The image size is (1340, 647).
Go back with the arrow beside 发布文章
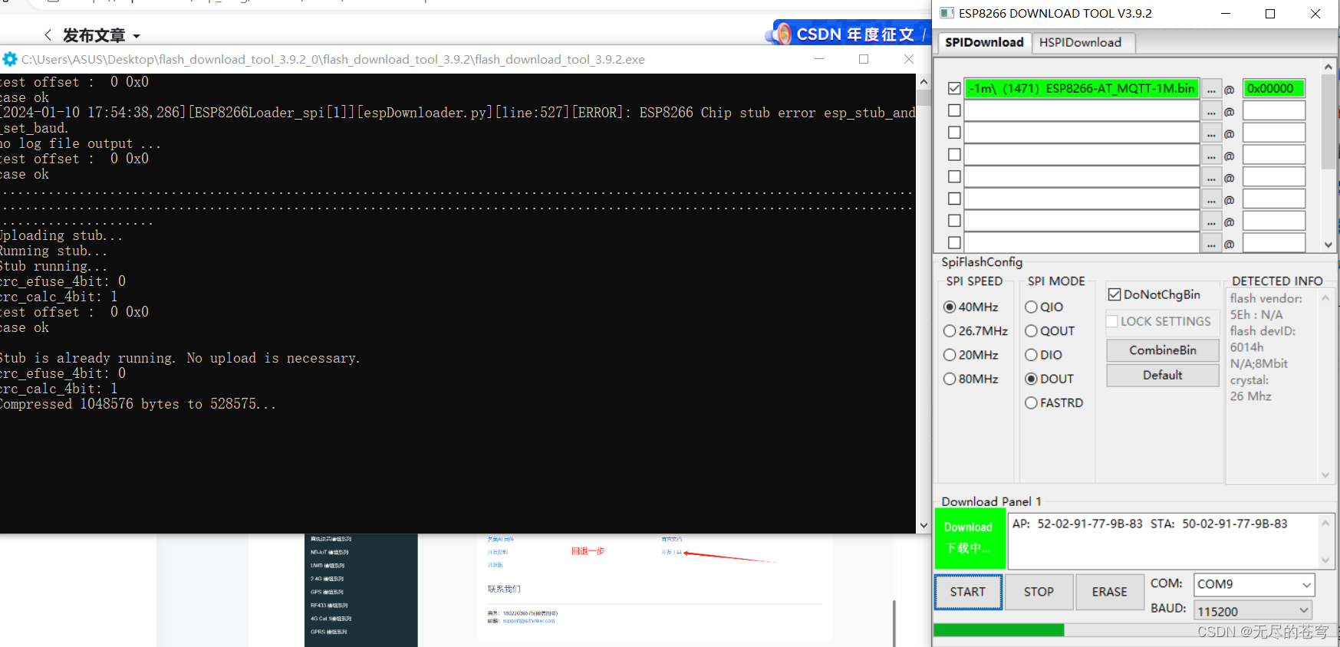tap(48, 35)
